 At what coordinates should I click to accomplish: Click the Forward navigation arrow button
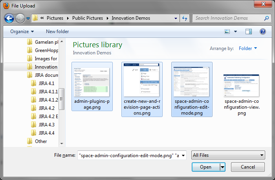click(x=20, y=18)
